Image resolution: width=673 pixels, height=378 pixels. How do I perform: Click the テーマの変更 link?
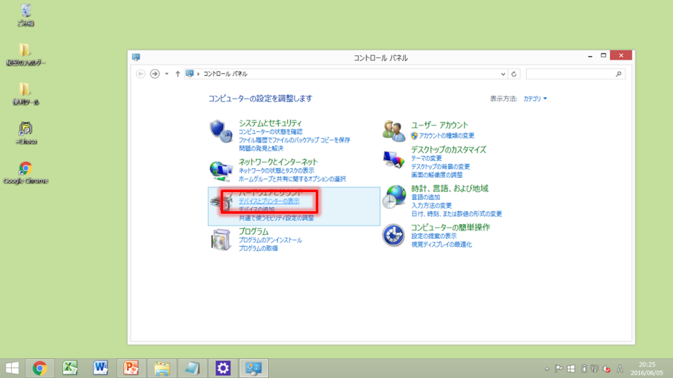426,158
